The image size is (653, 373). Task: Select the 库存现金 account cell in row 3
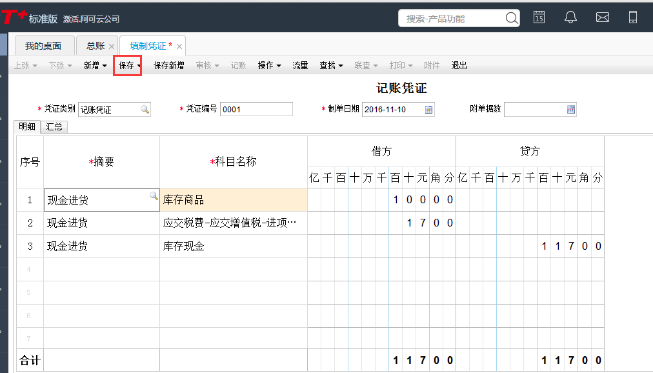point(233,246)
